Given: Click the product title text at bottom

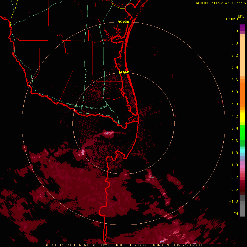Looking at the screenshot, I should pyautogui.click(x=123, y=245).
